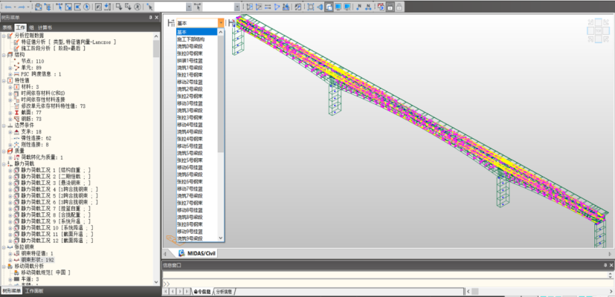Close the message window panel
Viewport: 615px width, 297px height.
pyautogui.click(x=611, y=265)
